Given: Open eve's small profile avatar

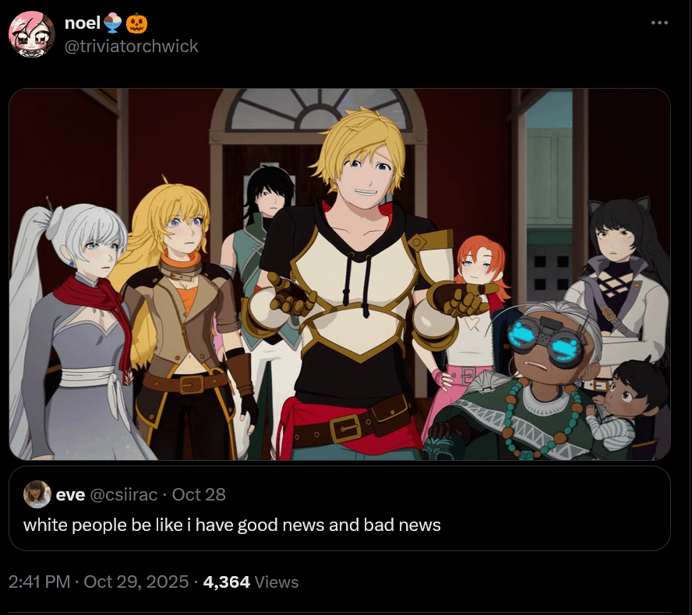Looking at the screenshot, I should [x=37, y=494].
